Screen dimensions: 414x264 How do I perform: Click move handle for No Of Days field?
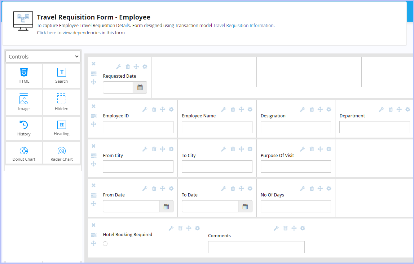coord(320,189)
